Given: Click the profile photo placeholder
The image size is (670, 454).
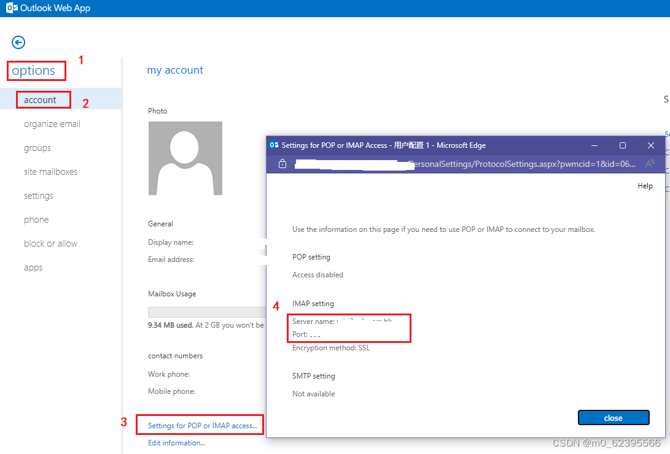Looking at the screenshot, I should [185, 158].
